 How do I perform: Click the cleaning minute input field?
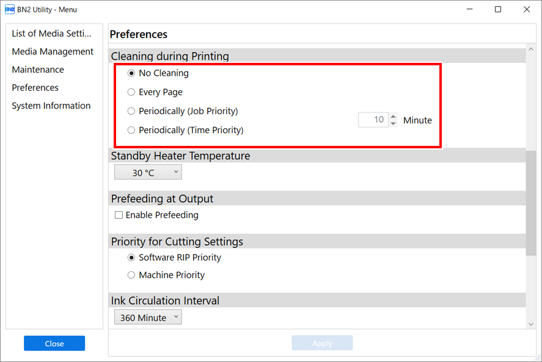pyautogui.click(x=373, y=120)
